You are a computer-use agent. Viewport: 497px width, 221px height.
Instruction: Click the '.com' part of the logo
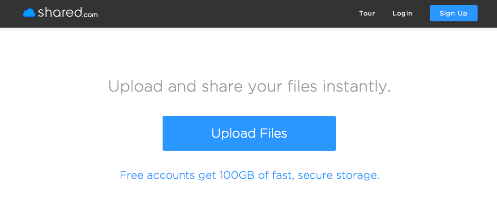tap(90, 15)
